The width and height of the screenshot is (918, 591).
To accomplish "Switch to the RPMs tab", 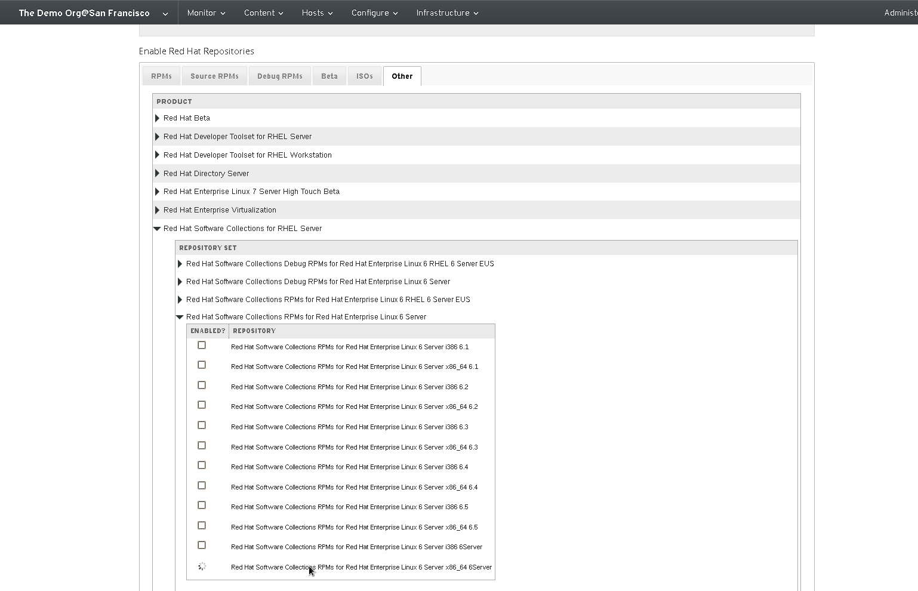I will tap(161, 76).
